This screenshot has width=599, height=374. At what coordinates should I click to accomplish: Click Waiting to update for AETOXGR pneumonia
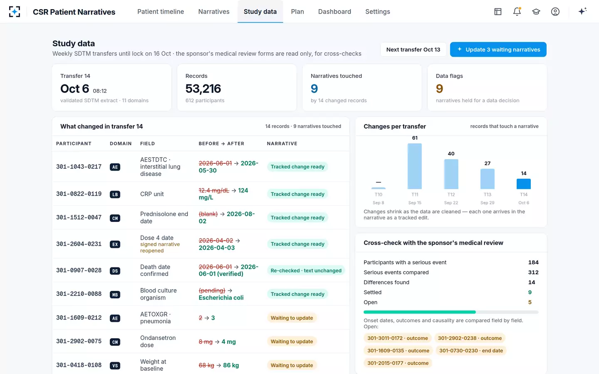tap(292, 318)
